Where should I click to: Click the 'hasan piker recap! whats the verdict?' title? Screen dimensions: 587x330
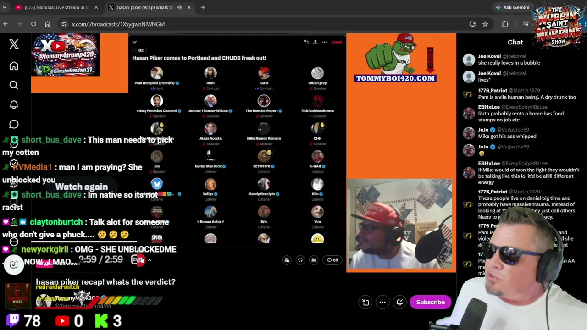(x=105, y=282)
